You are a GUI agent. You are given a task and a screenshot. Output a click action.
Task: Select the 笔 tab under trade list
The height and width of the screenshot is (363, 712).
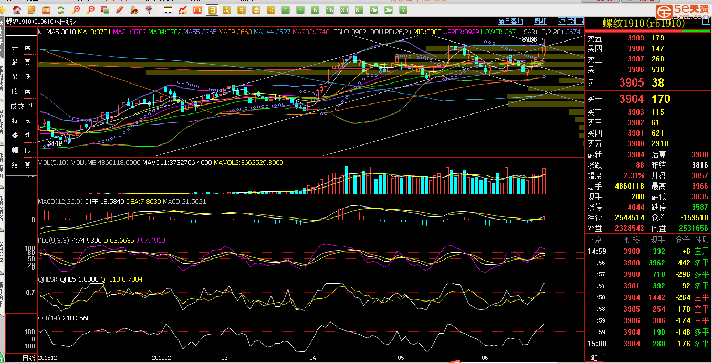click(x=594, y=358)
